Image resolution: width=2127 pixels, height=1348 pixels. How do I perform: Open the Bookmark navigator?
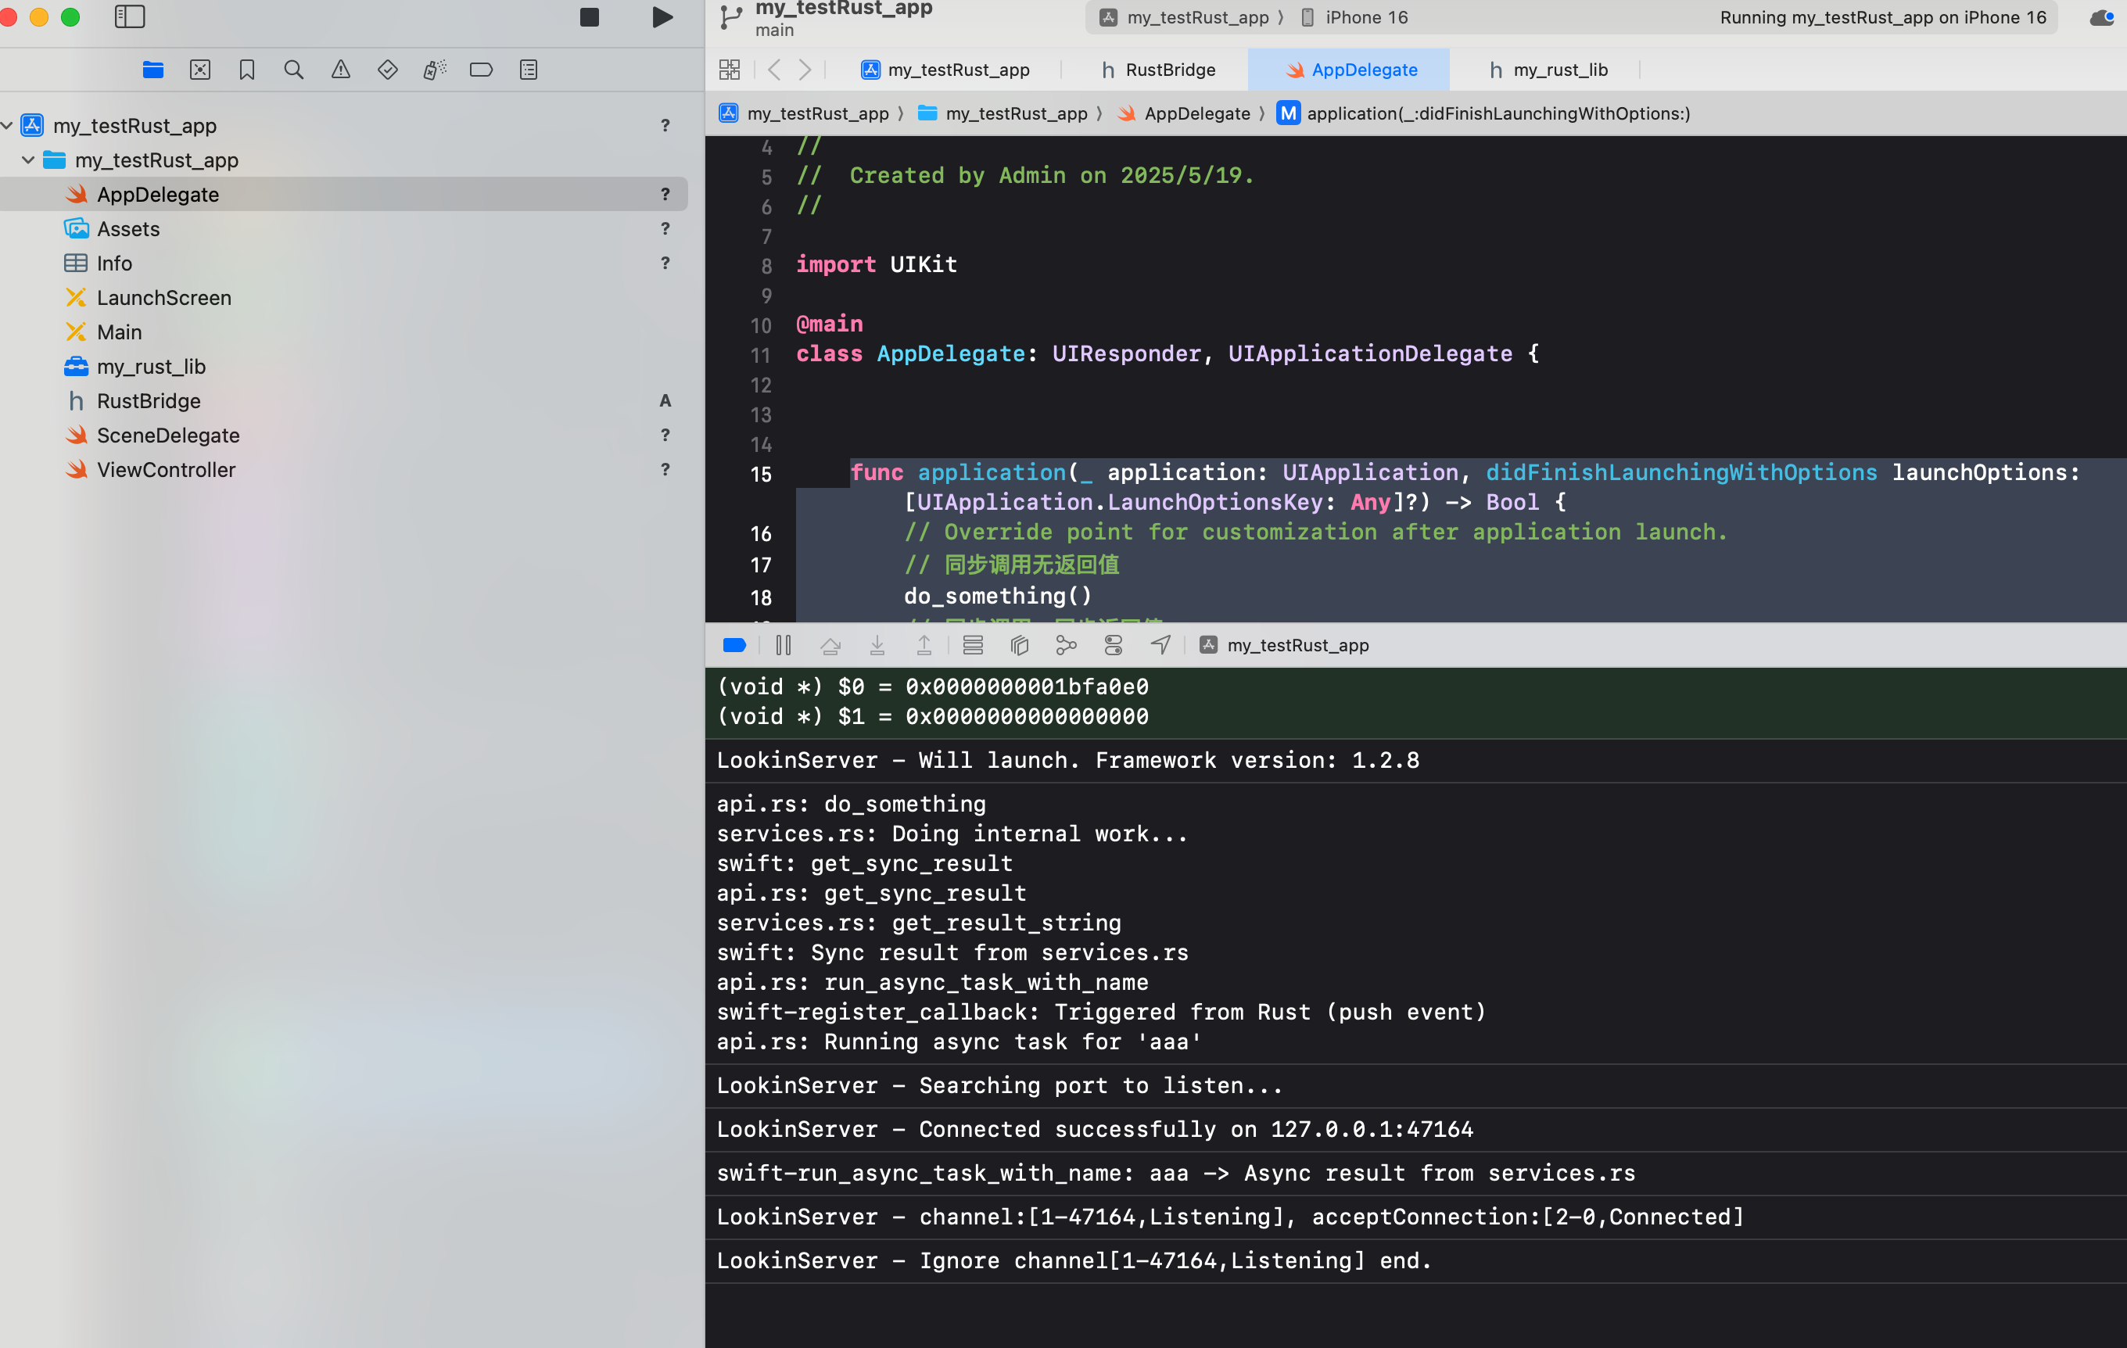247,70
